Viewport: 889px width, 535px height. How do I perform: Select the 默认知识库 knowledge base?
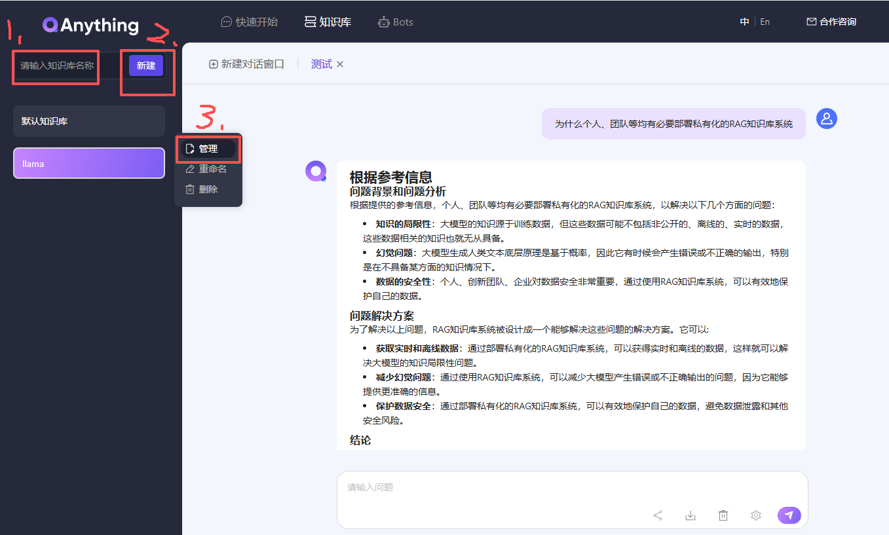(89, 121)
